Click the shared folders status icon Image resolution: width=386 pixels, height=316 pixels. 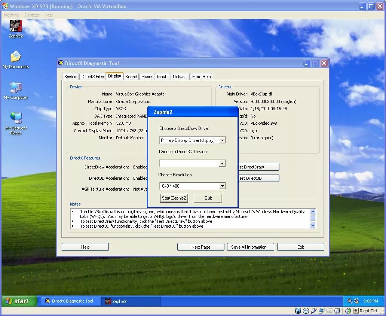pyautogui.click(x=330, y=311)
